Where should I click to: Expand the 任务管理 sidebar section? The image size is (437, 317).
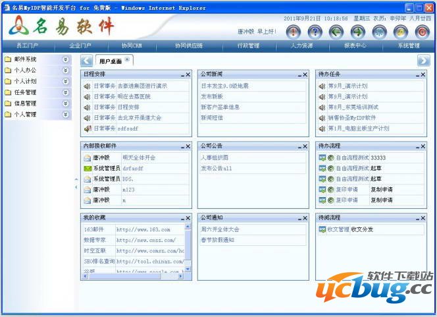click(x=65, y=92)
